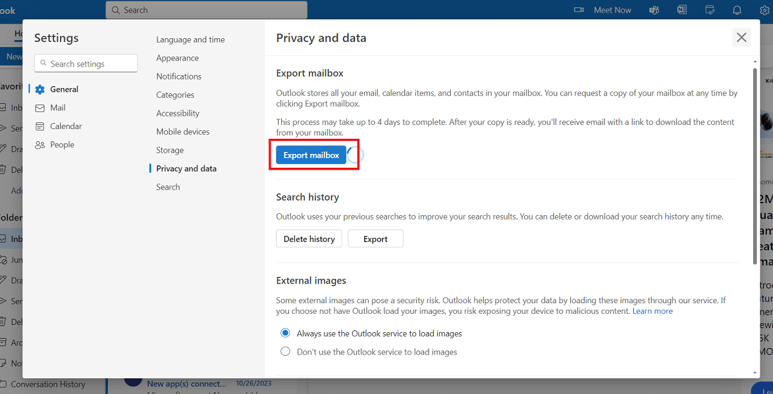The image size is (773, 394).
Task: Open Storage settings
Action: click(170, 150)
